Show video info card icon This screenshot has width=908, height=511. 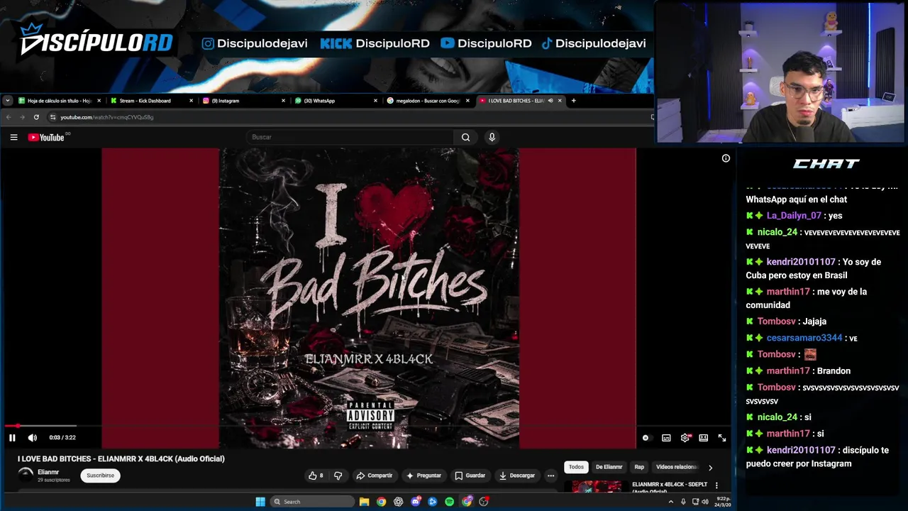pyautogui.click(x=726, y=158)
